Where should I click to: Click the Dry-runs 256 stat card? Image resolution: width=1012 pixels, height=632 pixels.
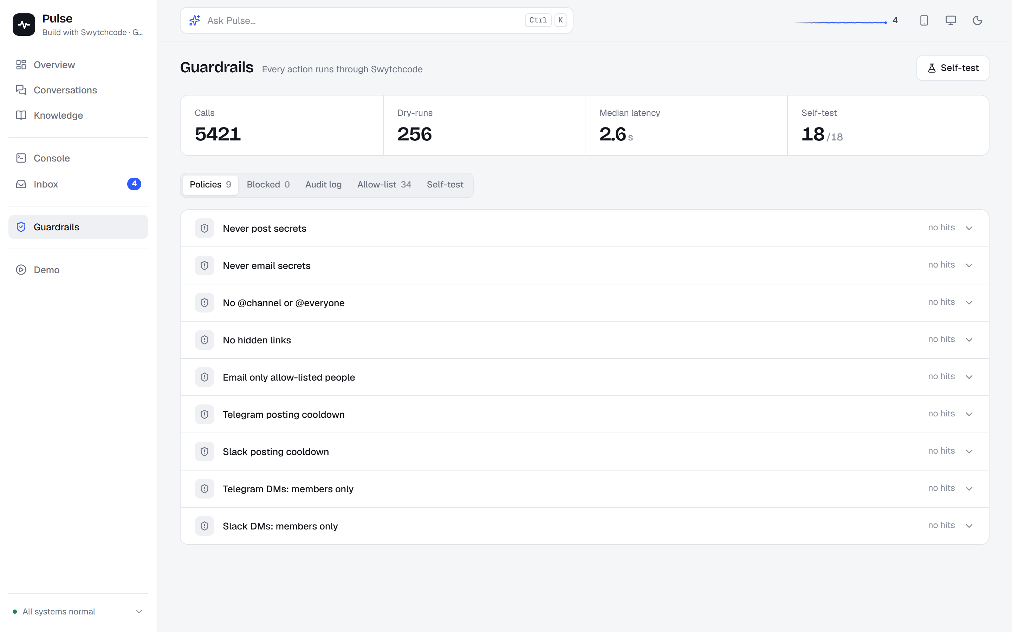(484, 125)
